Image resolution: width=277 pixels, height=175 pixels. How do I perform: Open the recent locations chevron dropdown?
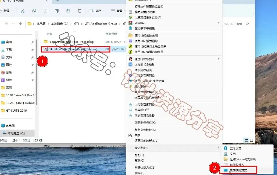tap(13, 24)
